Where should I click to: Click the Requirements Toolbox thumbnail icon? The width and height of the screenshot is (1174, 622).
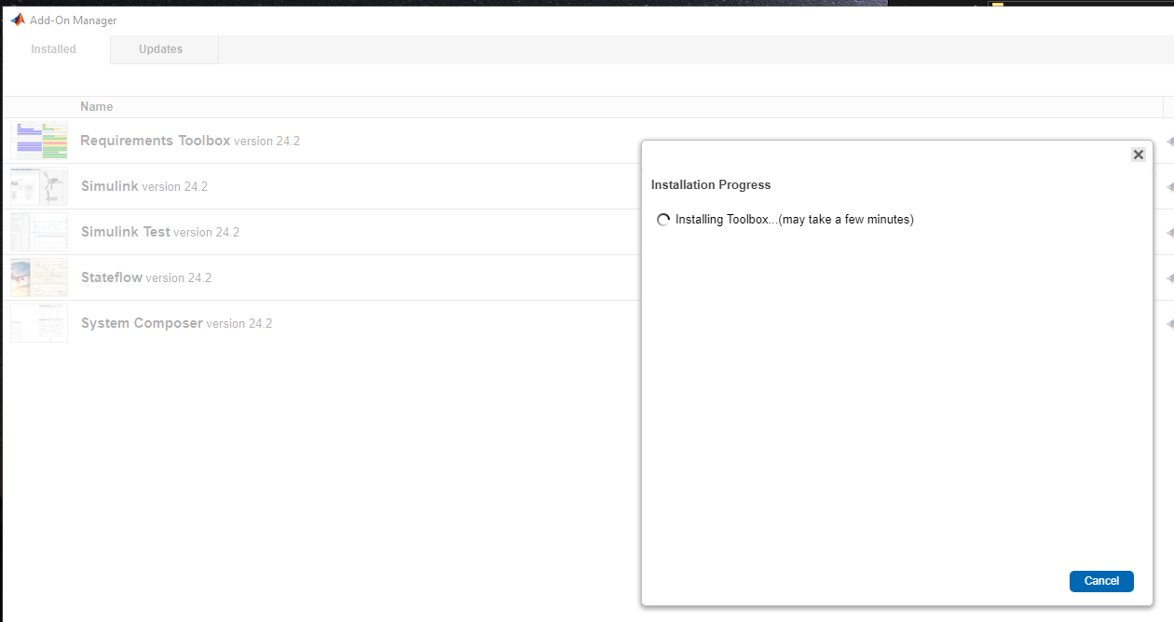[x=39, y=141]
